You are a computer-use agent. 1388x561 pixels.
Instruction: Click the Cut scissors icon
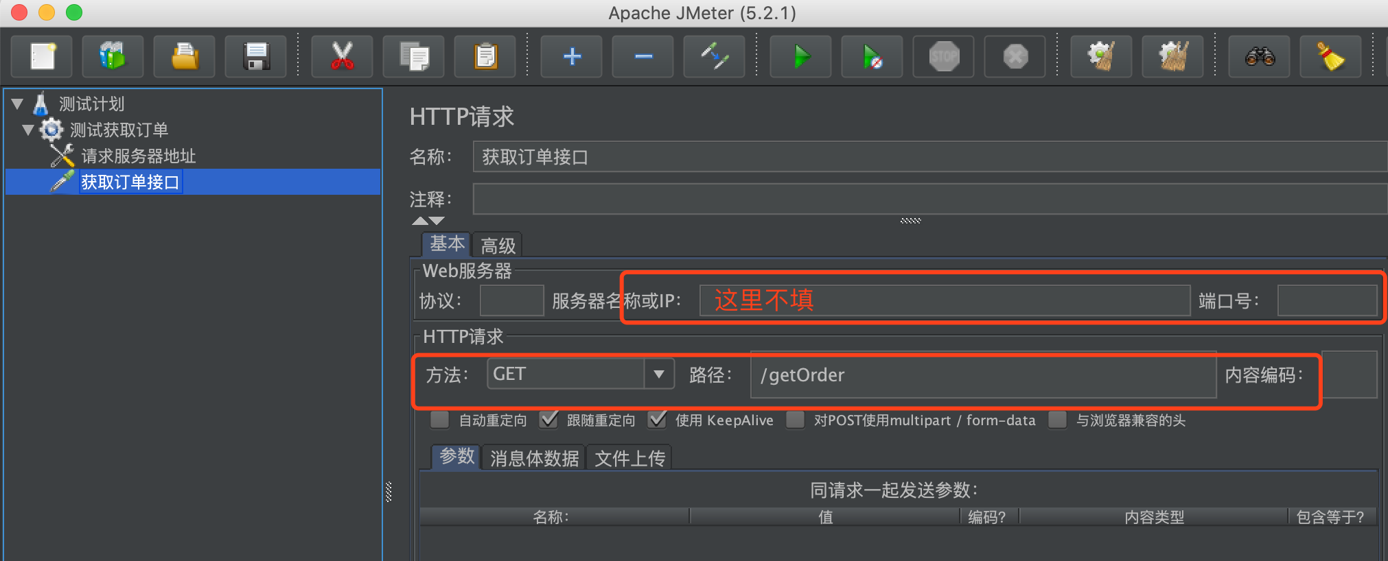[x=342, y=56]
